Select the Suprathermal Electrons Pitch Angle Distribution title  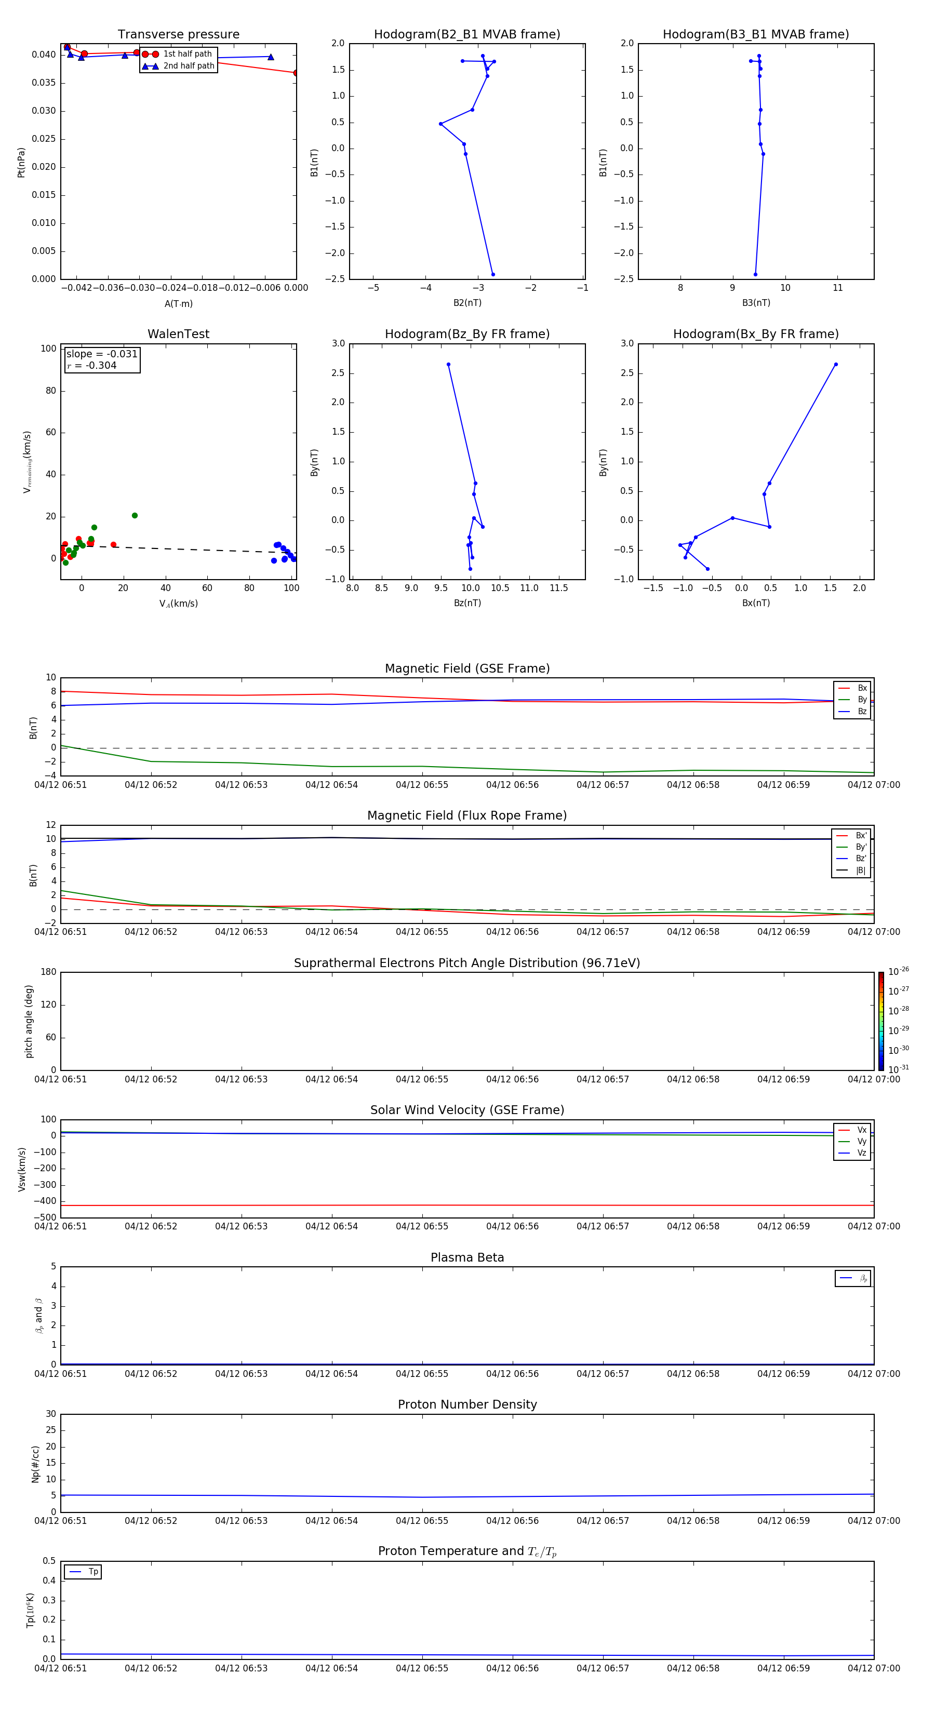467,963
